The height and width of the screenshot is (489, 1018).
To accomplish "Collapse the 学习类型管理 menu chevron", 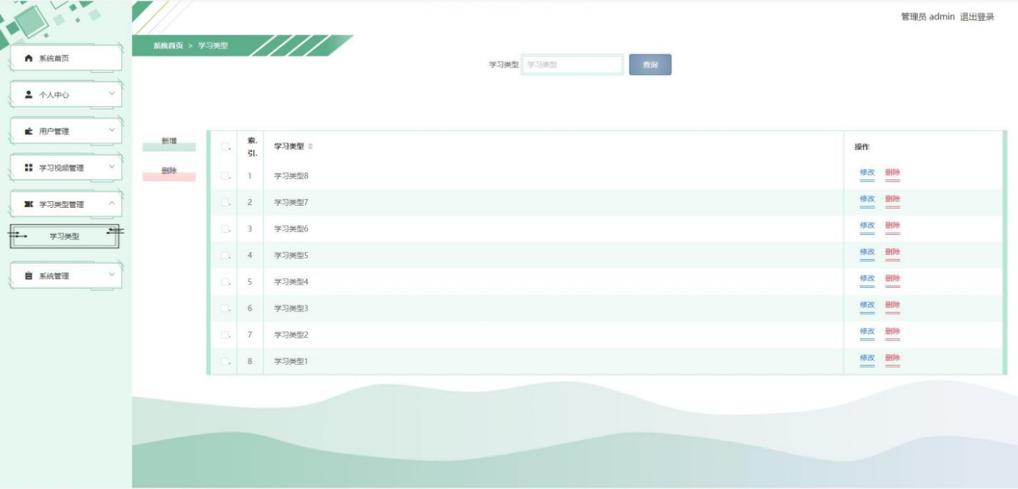I will [112, 203].
